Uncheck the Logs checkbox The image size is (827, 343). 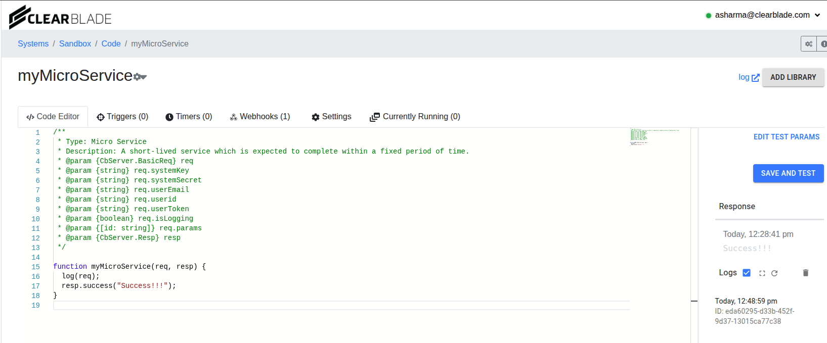pos(747,273)
